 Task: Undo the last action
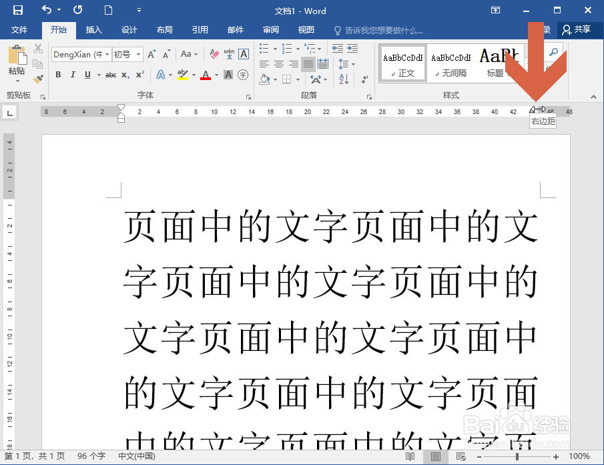pos(46,10)
